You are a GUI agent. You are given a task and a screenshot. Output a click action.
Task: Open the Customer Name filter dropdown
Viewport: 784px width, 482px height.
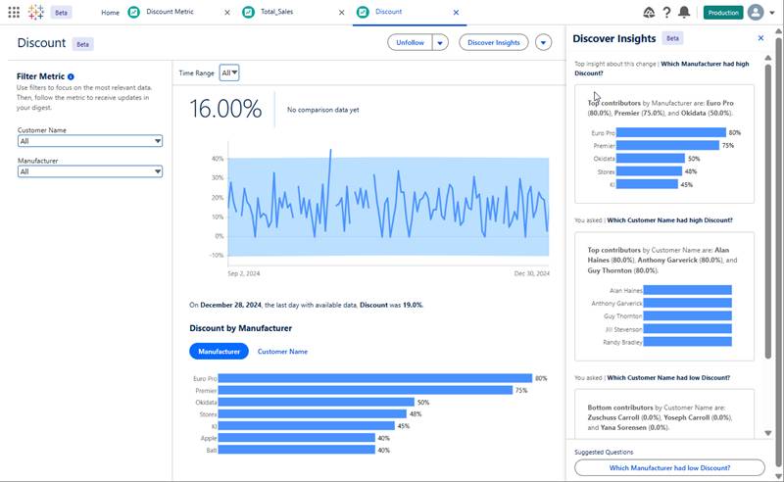pos(90,141)
